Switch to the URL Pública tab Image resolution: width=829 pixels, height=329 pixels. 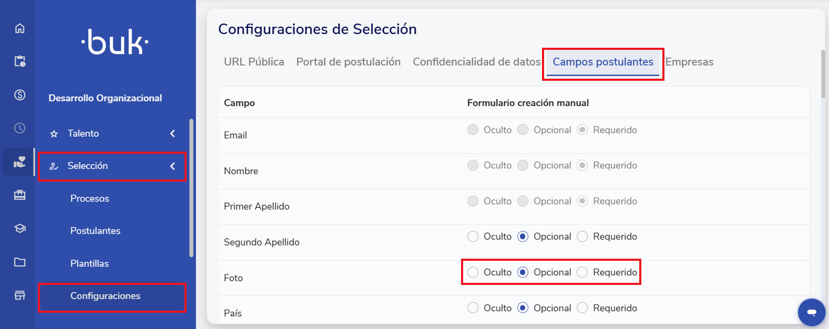(x=254, y=62)
